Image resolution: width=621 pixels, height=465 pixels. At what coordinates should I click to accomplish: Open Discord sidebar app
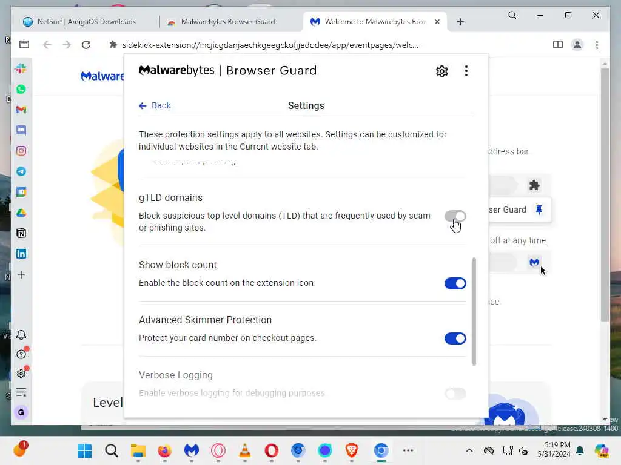[21, 130]
